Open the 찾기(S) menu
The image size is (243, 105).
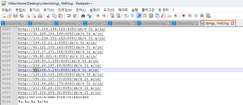pos(34,10)
